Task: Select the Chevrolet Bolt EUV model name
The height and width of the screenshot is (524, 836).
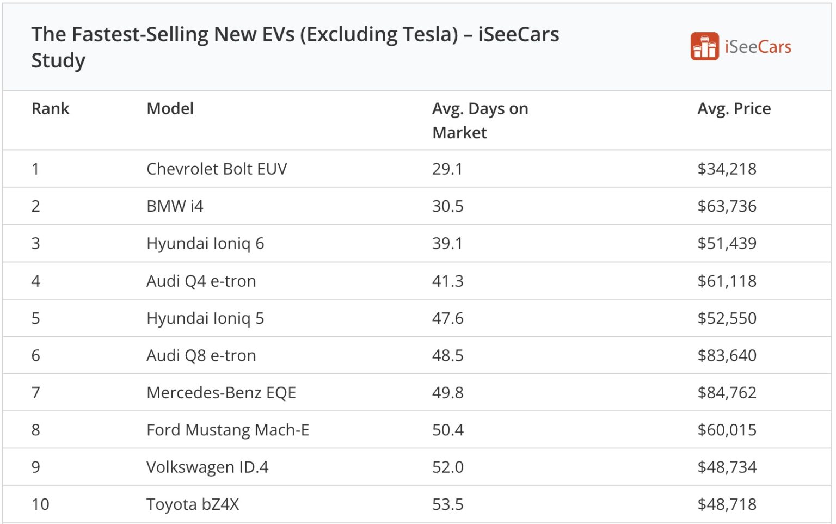Action: (217, 169)
